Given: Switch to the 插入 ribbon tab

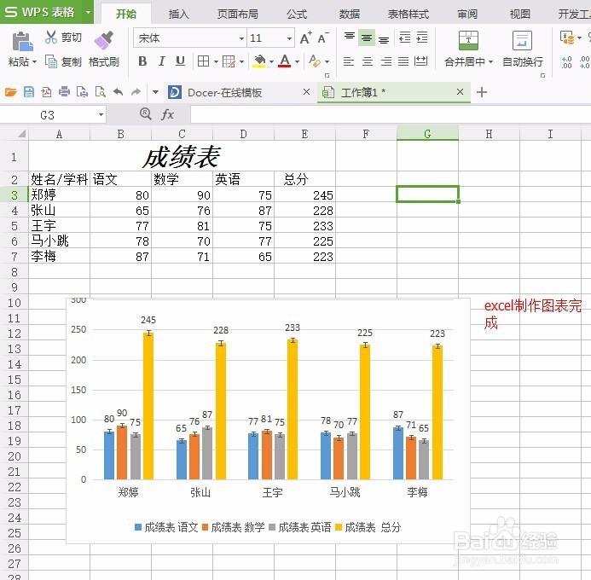Looking at the screenshot, I should pos(178,14).
